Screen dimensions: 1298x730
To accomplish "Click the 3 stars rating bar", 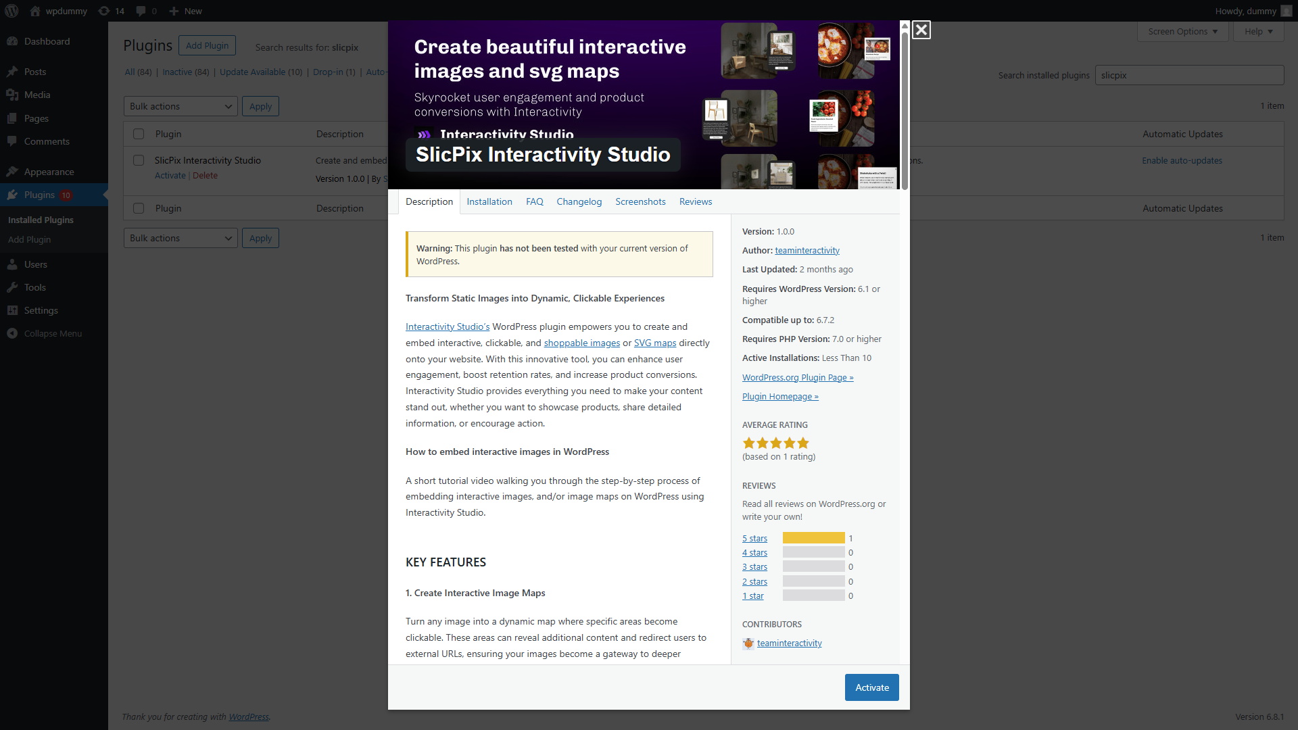I will pos(814,566).
